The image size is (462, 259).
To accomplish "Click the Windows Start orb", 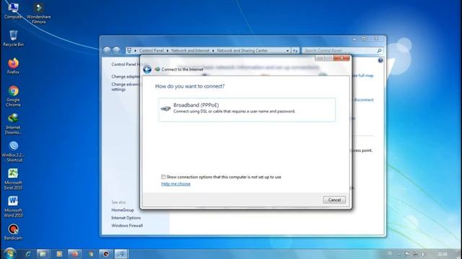I will coord(10,253).
